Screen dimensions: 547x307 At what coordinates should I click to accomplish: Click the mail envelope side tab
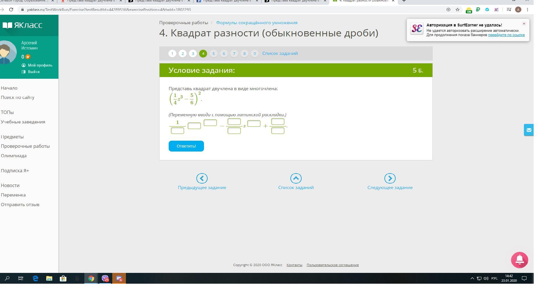click(529, 130)
